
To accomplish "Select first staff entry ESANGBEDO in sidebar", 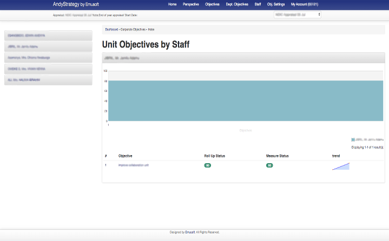I will (48, 36).
